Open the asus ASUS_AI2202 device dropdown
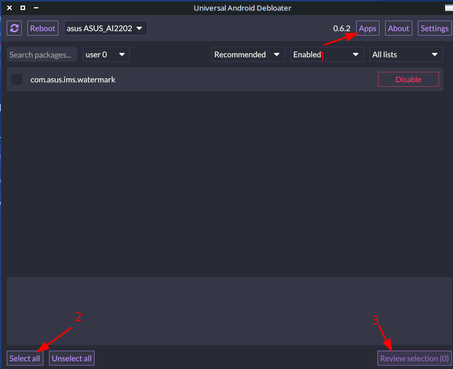 coord(106,28)
